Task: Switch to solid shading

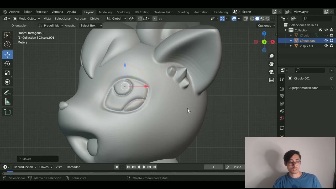Action: (x=257, y=19)
